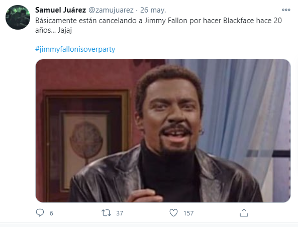This screenshot has height=227, width=298.
Task: Click the "años... Jajaj" text line
Action: 54,30
